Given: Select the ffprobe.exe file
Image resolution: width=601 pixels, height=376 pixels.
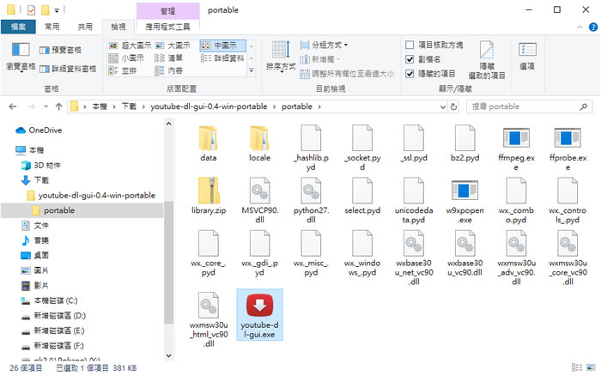Looking at the screenshot, I should (568, 148).
